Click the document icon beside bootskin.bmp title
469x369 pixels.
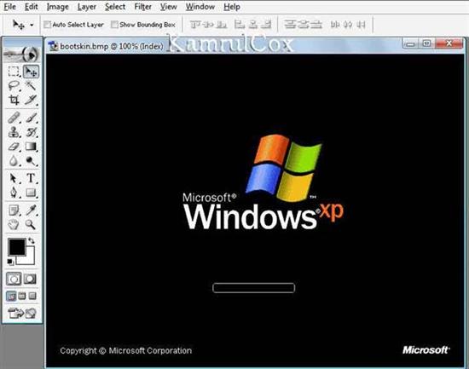pyautogui.click(x=53, y=46)
